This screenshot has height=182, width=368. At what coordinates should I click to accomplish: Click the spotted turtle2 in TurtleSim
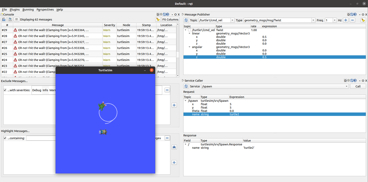(x=103, y=132)
